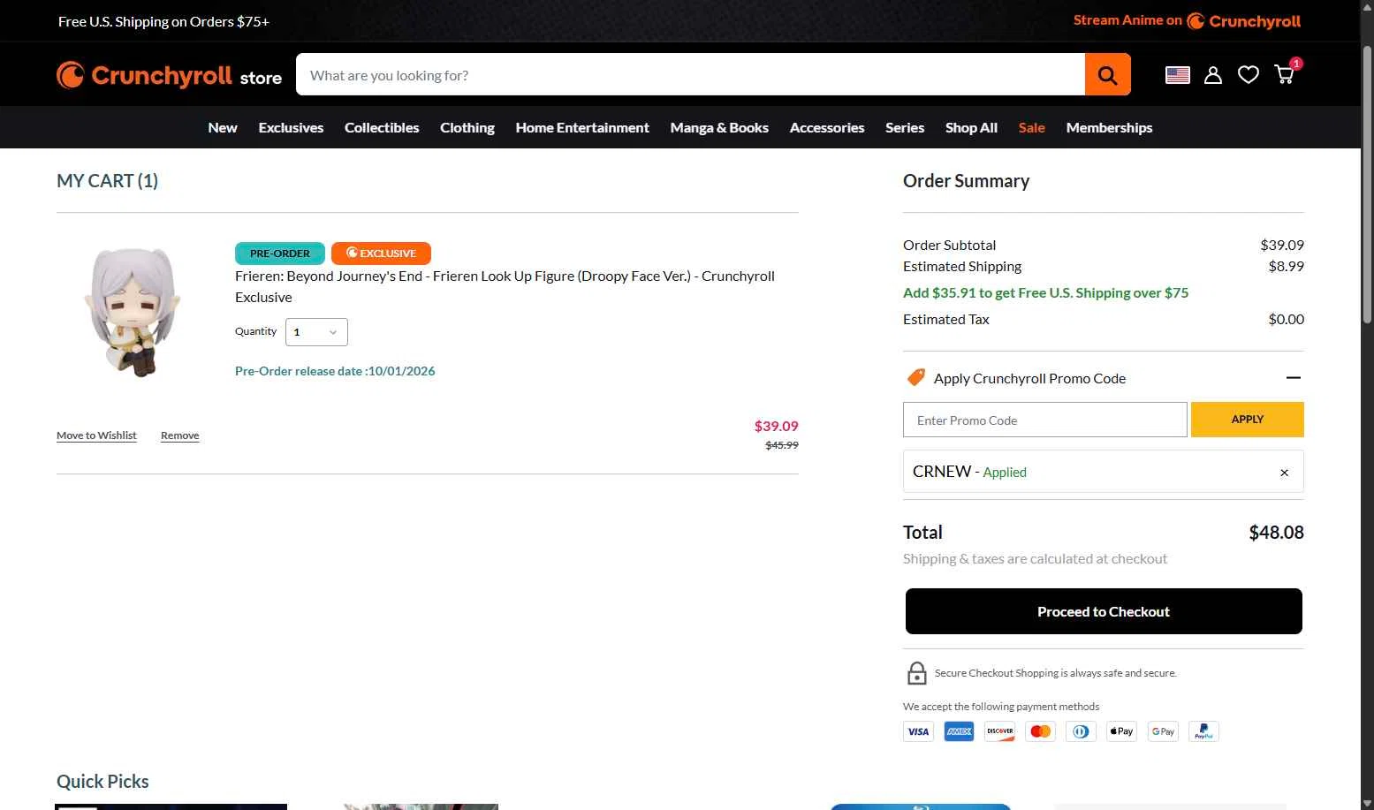Click the Diners Club payment icon
This screenshot has width=1374, height=810.
pos(1081,731)
